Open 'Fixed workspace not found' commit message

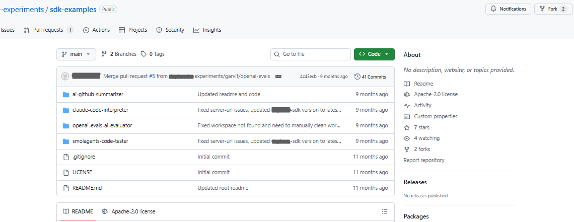pyautogui.click(x=269, y=125)
